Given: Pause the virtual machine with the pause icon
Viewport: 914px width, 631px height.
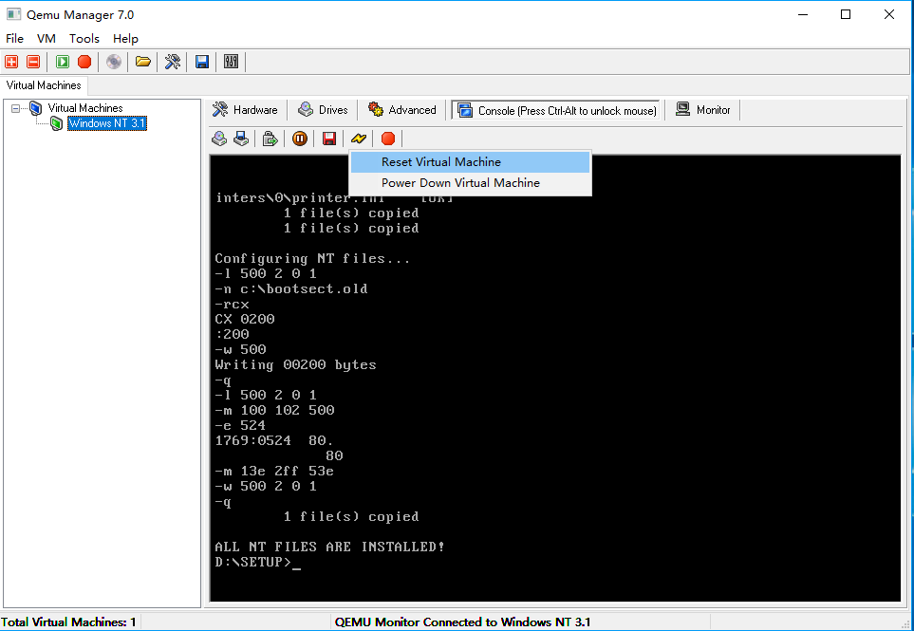Looking at the screenshot, I should tap(300, 139).
